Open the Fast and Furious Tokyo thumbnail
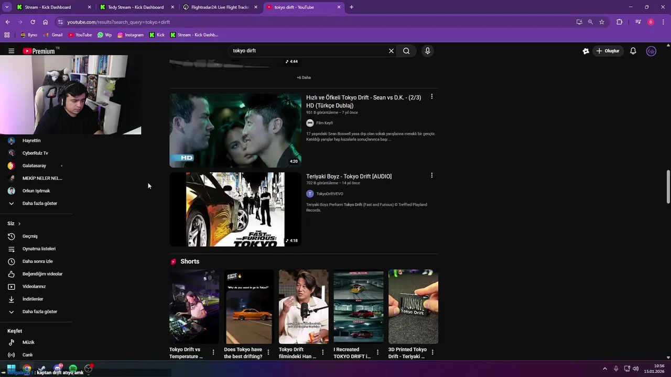This screenshot has width=671, height=377. [235, 209]
